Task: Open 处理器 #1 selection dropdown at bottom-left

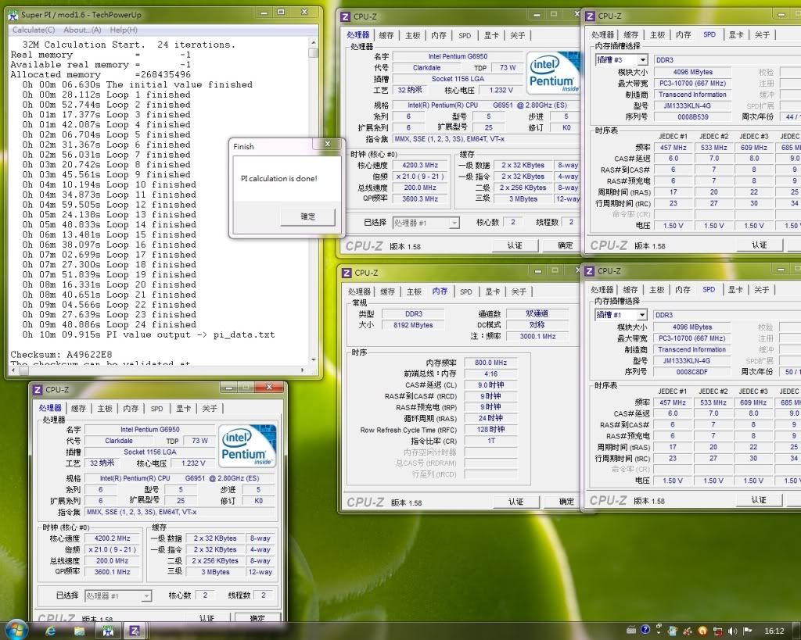Action: pyautogui.click(x=145, y=595)
